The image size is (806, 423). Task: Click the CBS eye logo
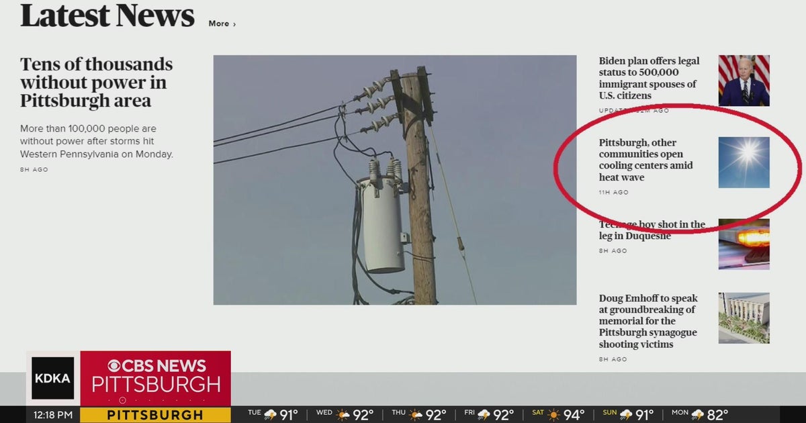coord(115,366)
